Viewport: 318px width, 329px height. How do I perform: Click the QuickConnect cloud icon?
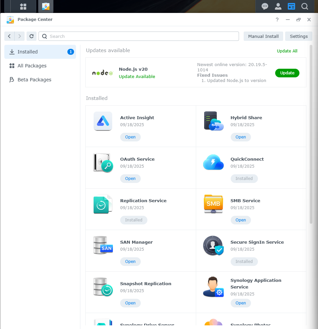coord(213,162)
